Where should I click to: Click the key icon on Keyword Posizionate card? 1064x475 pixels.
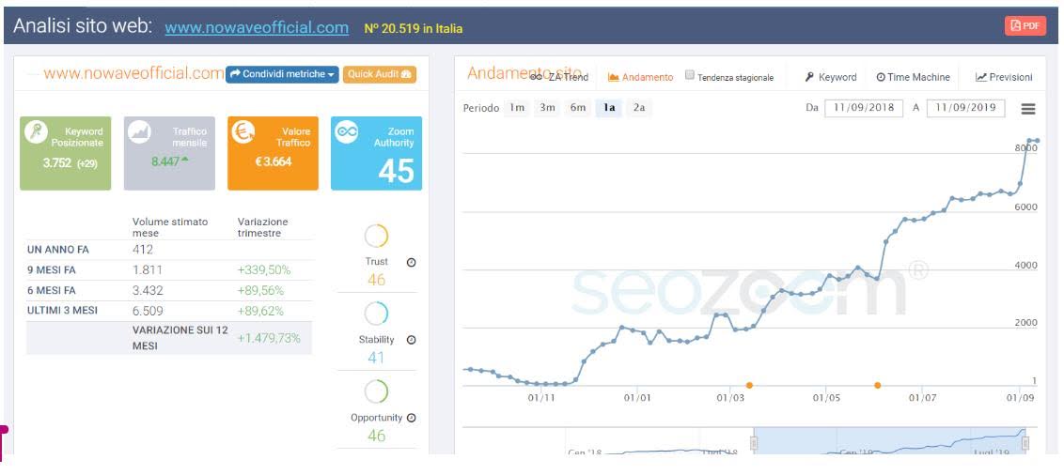pos(37,134)
